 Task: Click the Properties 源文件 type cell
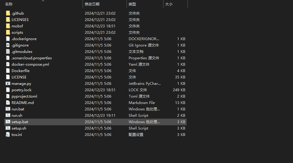tap(144, 58)
